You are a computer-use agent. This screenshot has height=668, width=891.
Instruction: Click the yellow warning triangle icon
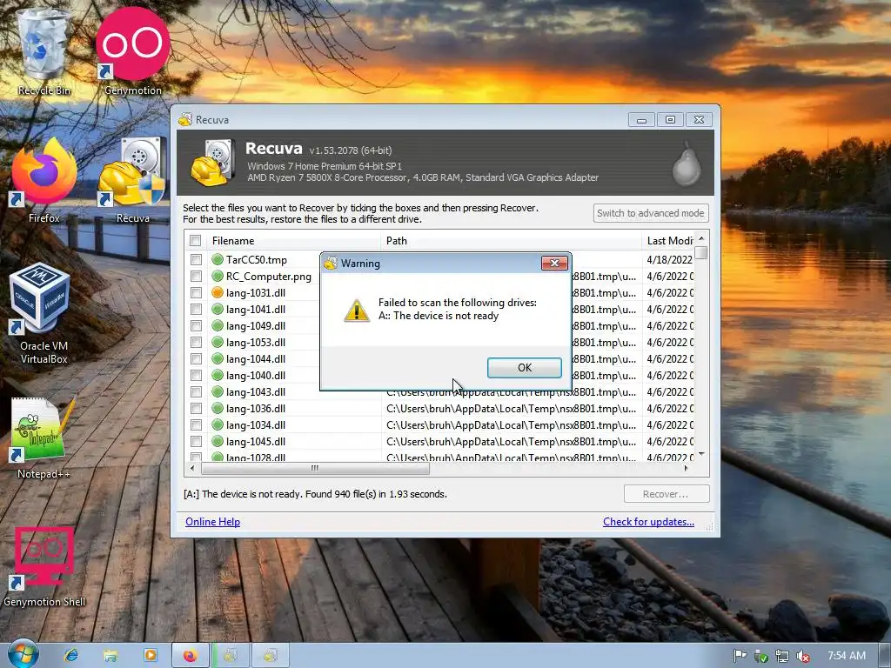click(x=357, y=311)
